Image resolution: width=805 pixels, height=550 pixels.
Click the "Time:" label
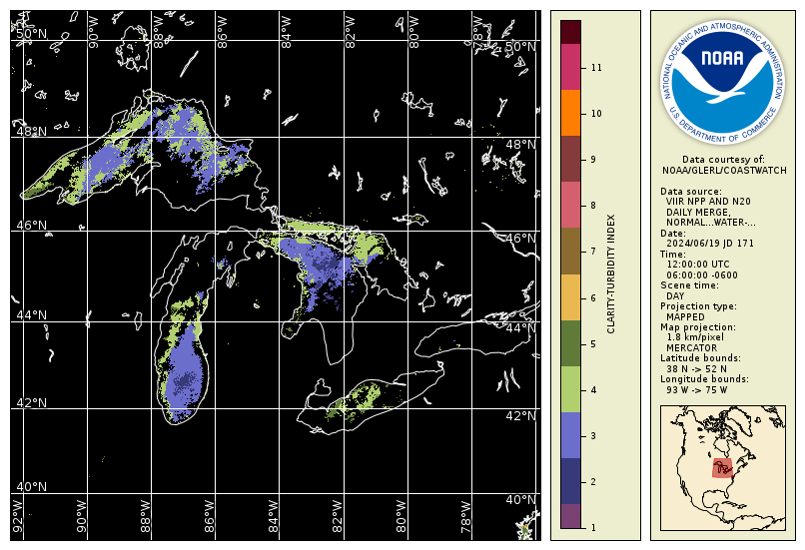click(x=672, y=255)
